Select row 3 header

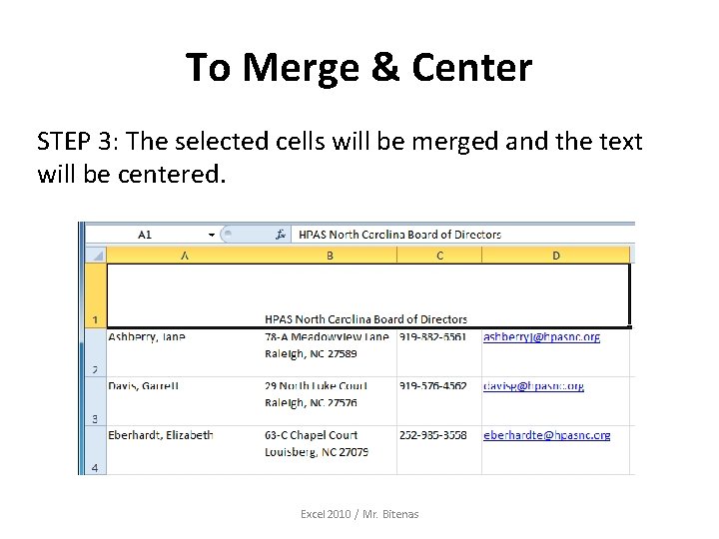96,401
